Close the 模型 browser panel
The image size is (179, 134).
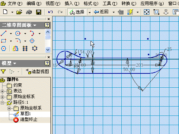pos(49,57)
